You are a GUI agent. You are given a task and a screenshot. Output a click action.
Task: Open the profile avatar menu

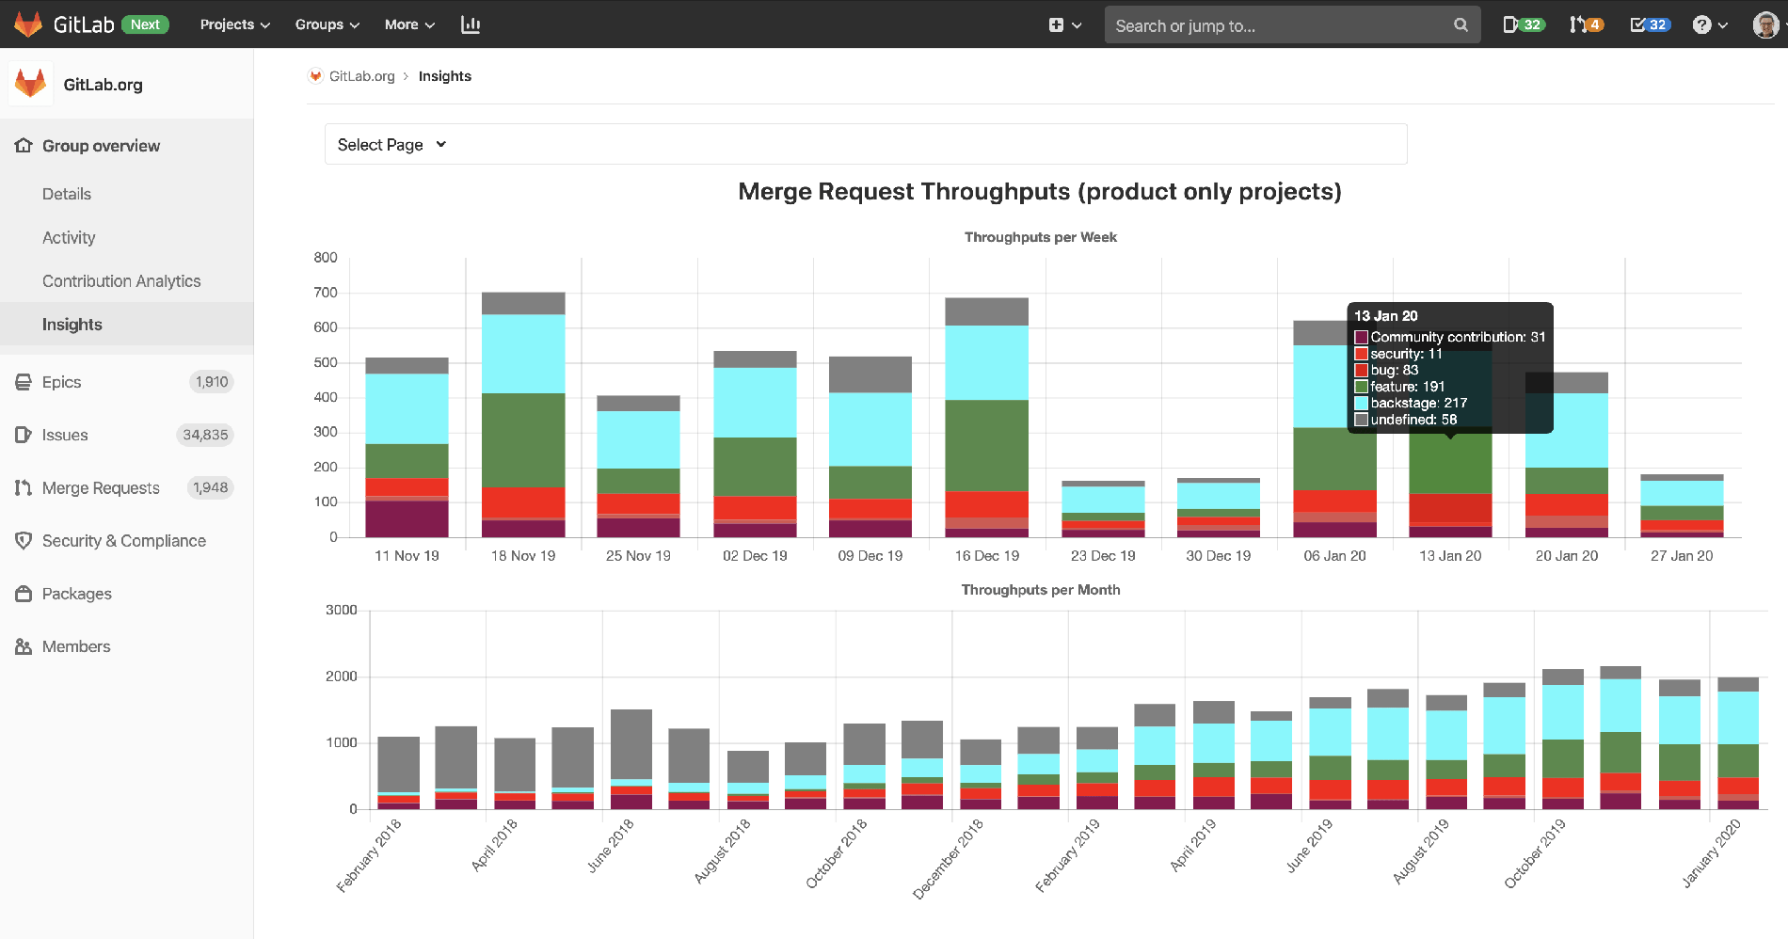pos(1765,24)
